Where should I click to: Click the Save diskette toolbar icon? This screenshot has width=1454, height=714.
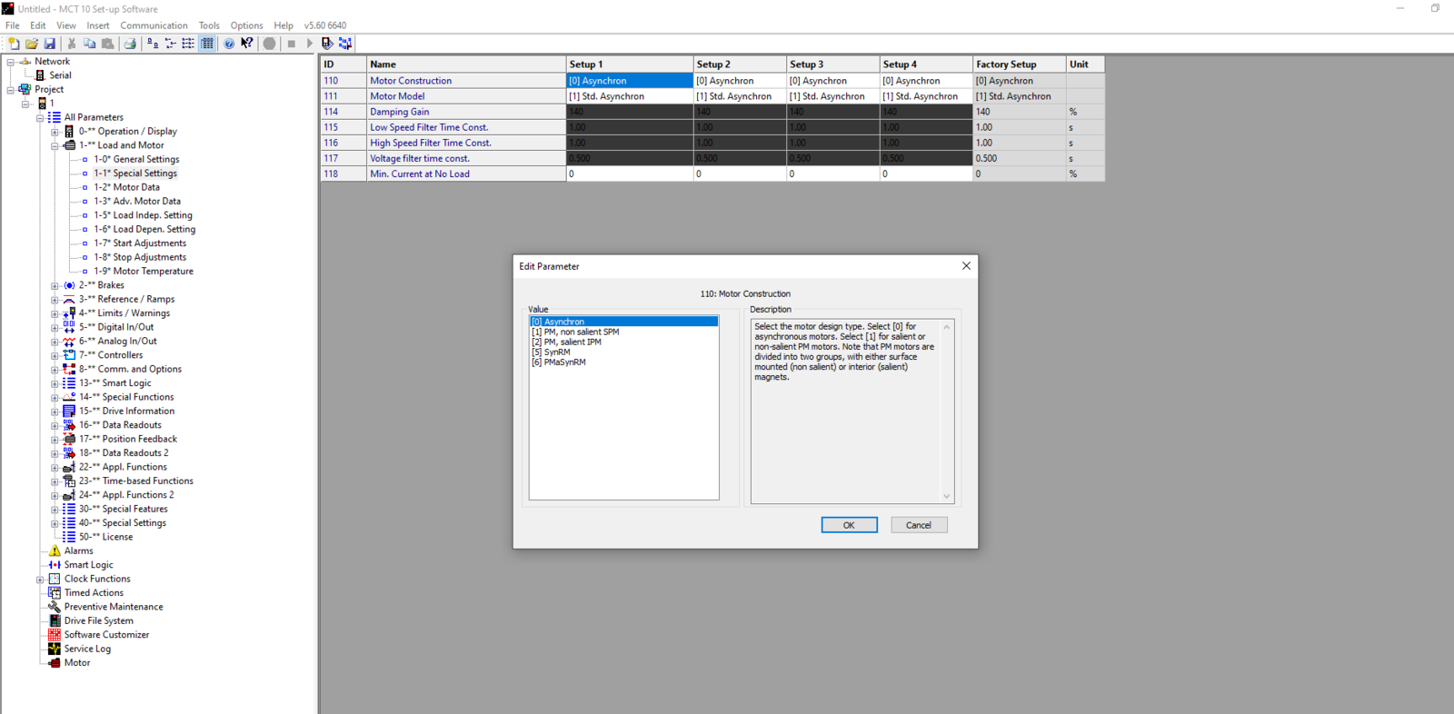tap(50, 44)
